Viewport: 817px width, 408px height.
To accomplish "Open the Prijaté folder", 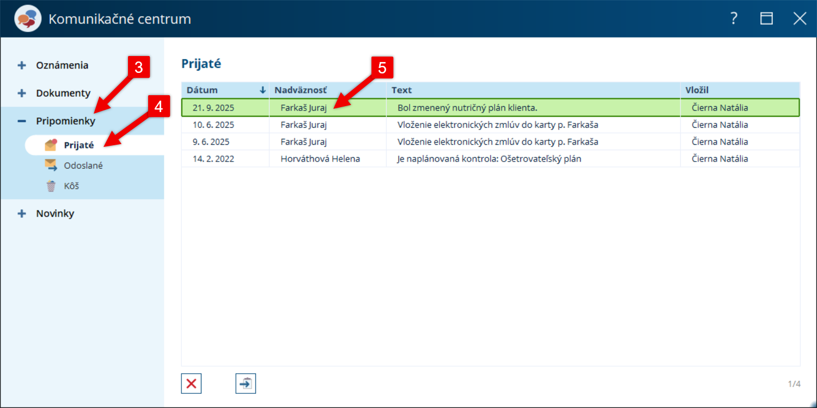I will [94, 145].
